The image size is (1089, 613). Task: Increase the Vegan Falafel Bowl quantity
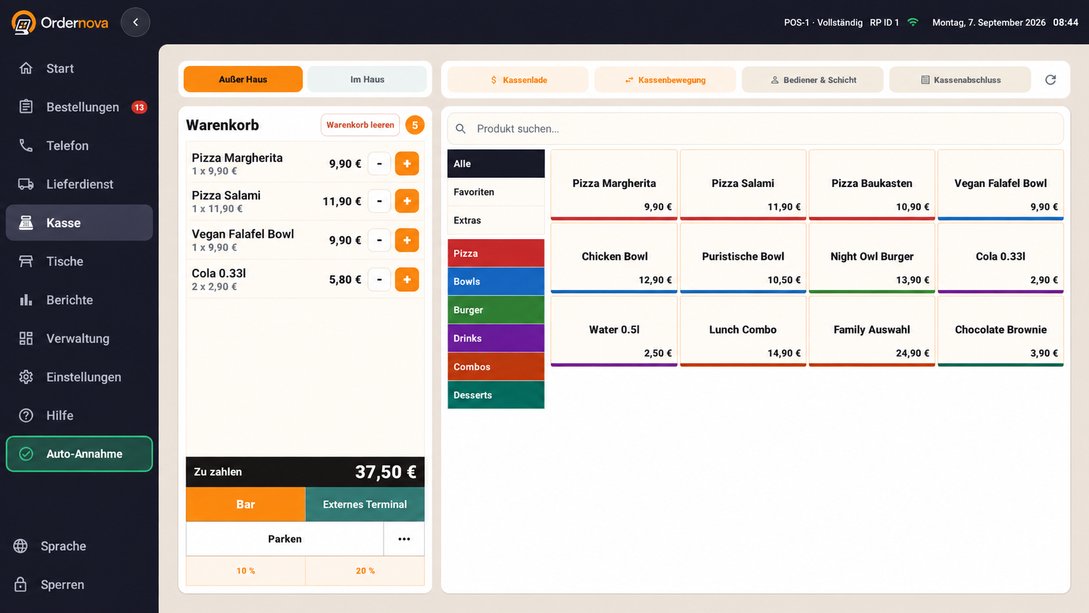tap(407, 240)
